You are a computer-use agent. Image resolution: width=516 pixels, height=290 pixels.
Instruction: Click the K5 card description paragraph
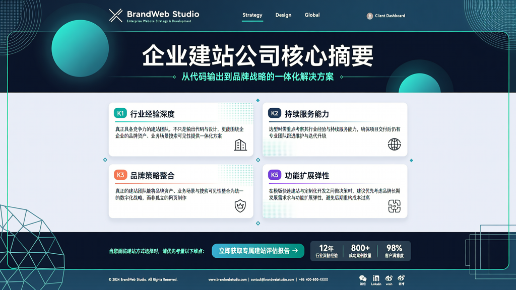click(x=335, y=194)
